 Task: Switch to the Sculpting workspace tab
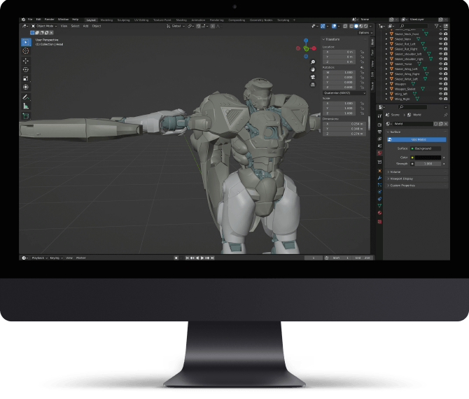[x=124, y=20]
